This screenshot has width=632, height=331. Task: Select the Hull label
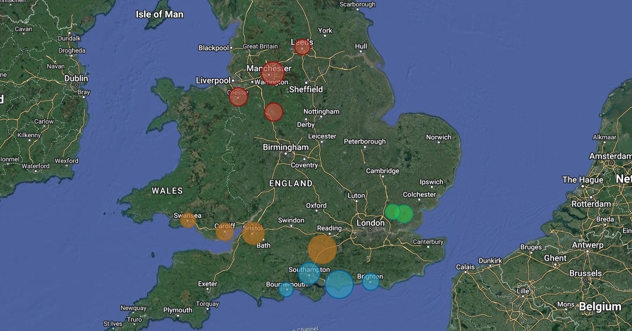point(361,46)
